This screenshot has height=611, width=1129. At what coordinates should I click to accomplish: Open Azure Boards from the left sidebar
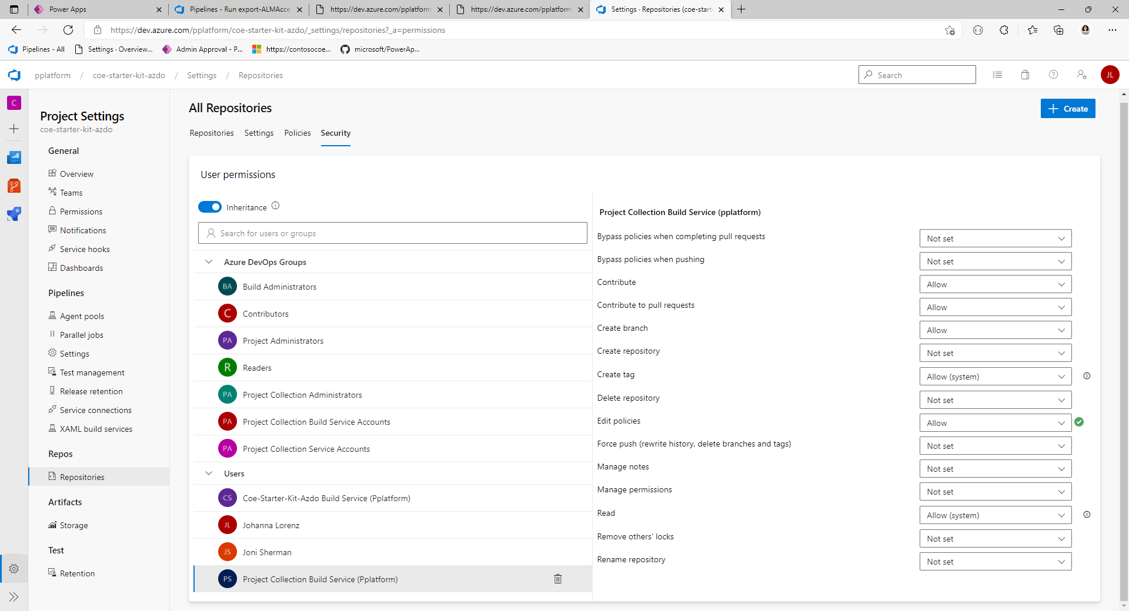pyautogui.click(x=14, y=157)
